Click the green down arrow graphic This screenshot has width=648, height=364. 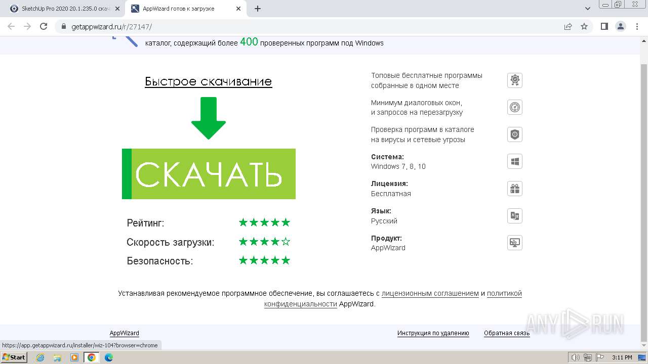[x=209, y=118]
